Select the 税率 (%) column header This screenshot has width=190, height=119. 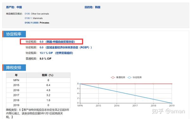coord(48,75)
